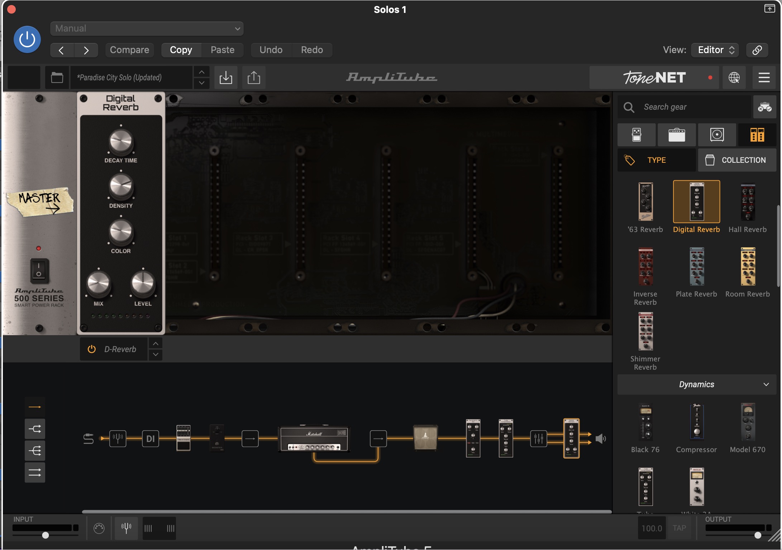Viewport: 782px width, 550px height.
Task: Select the single serial signal chain routing
Action: 35,407
